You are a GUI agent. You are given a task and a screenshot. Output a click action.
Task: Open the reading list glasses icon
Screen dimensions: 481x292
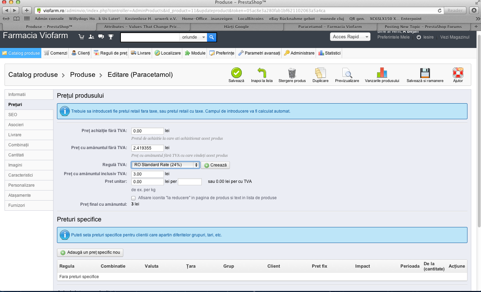tap(6, 19)
